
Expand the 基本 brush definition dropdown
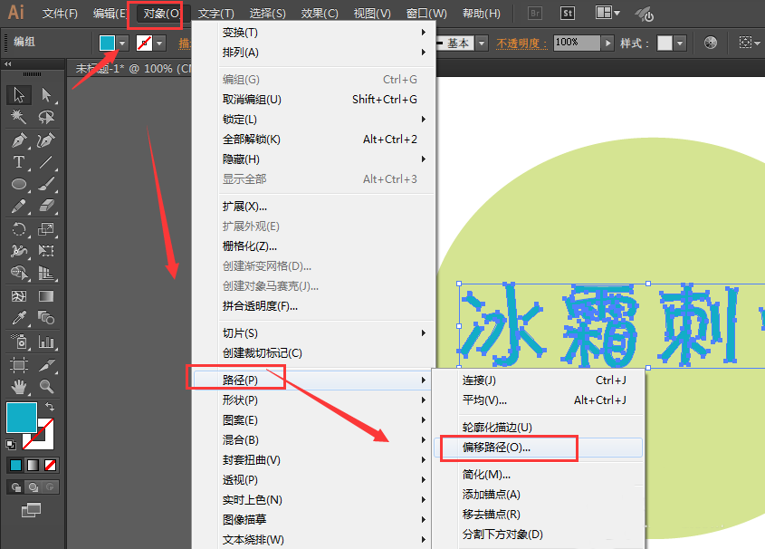[x=482, y=43]
